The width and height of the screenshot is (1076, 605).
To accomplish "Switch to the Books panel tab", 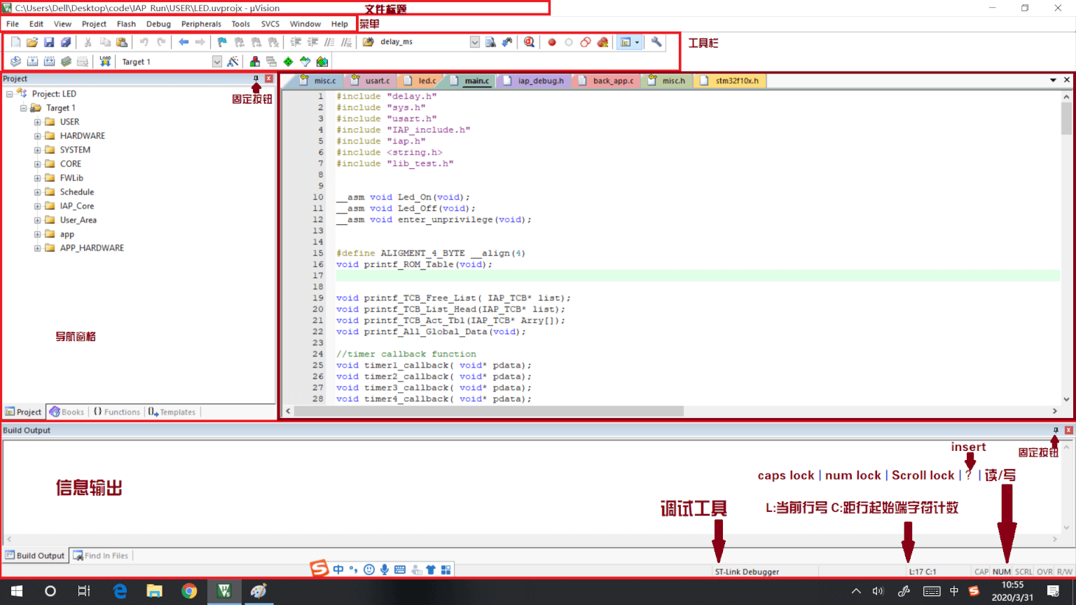I will tap(67, 412).
